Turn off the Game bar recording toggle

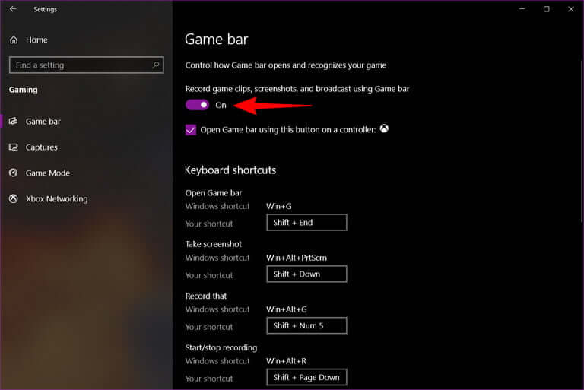point(197,105)
